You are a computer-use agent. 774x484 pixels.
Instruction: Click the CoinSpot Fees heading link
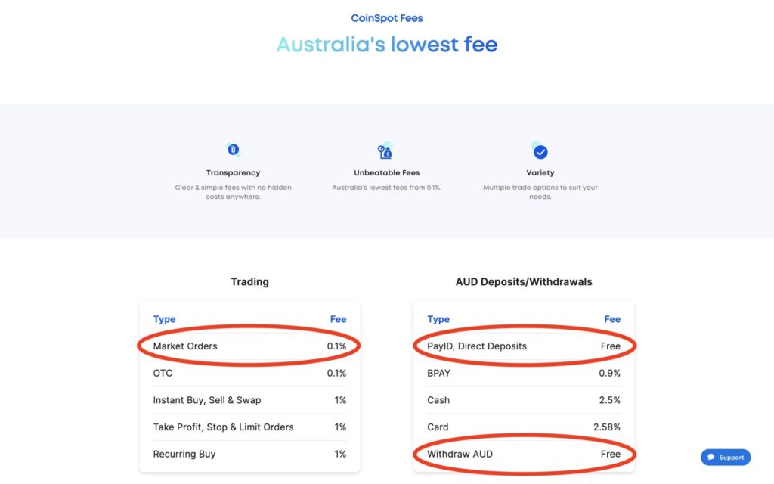[x=387, y=18]
